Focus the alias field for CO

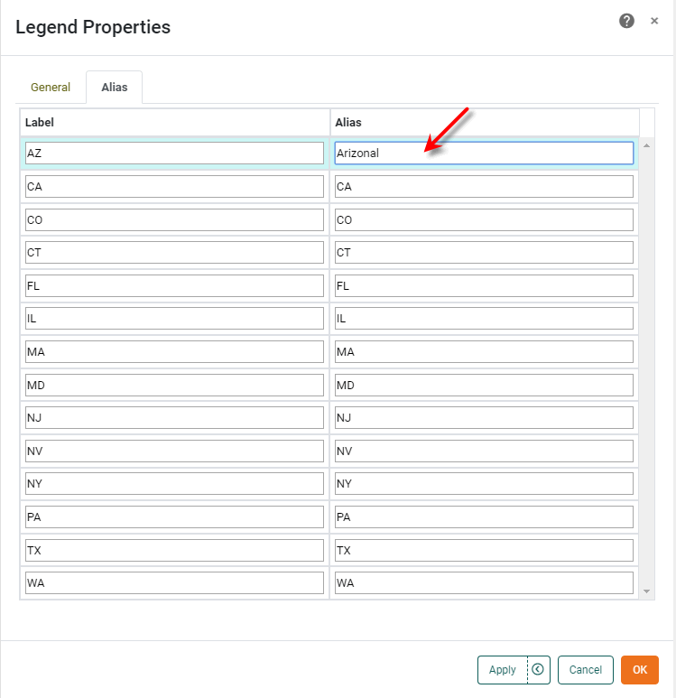click(483, 219)
